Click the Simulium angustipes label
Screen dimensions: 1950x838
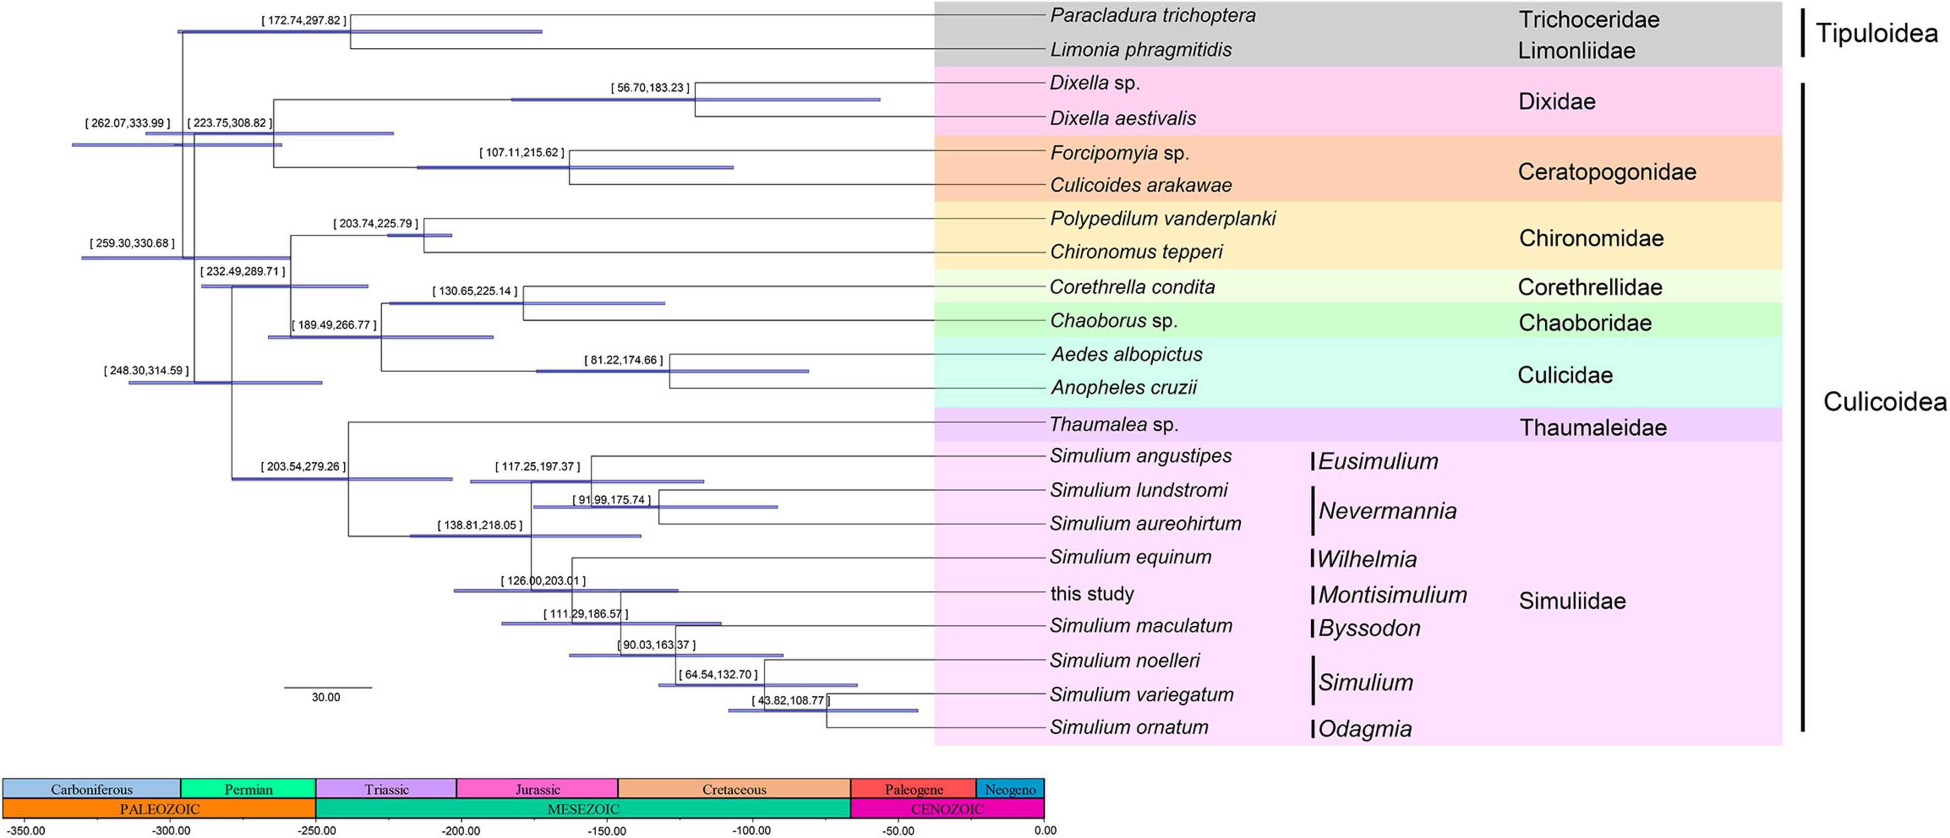pos(1141,456)
